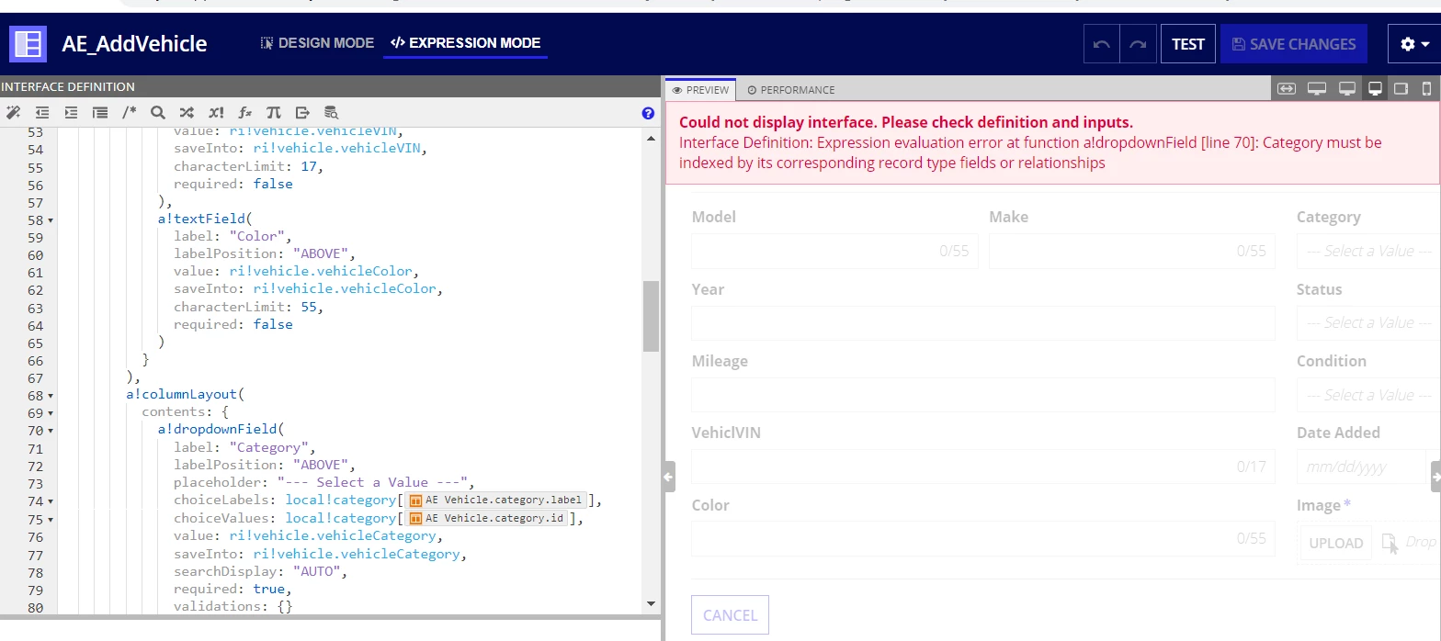Click the AE Vehicle.category.id record field chip

pyautogui.click(x=486, y=518)
